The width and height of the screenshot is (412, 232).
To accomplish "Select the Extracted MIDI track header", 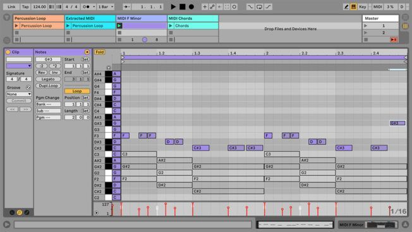I will click(x=90, y=18).
